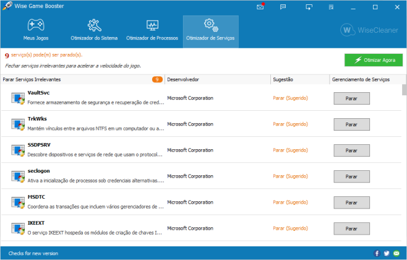Switch to Otimizador do Sistema tab
Image resolution: width=407 pixels, height=260 pixels.
click(94, 32)
